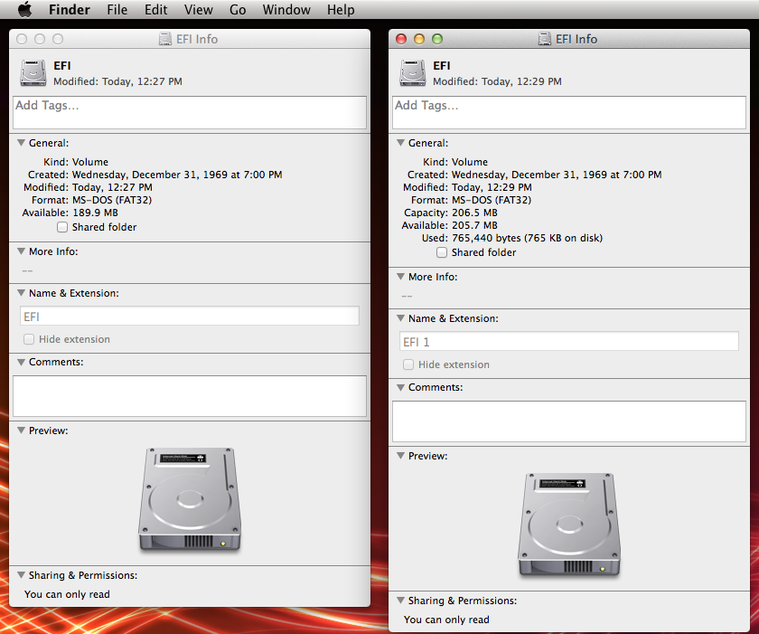The width and height of the screenshot is (759, 634).
Task: Collapse Sharing & Permissions in right window
Action: tap(401, 601)
